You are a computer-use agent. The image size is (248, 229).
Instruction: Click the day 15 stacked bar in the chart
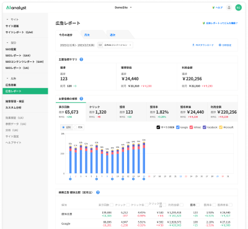point(144,158)
